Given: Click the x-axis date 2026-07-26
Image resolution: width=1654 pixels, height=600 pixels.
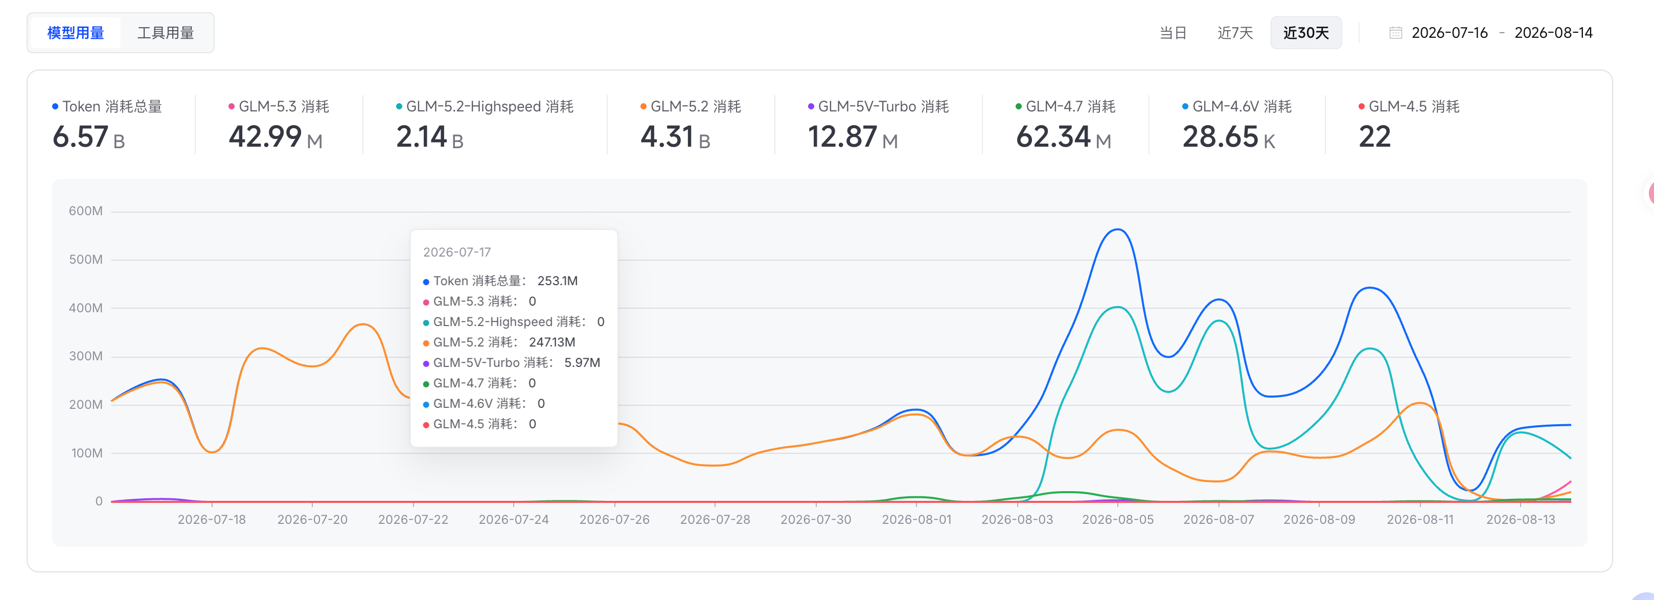Looking at the screenshot, I should point(614,520).
